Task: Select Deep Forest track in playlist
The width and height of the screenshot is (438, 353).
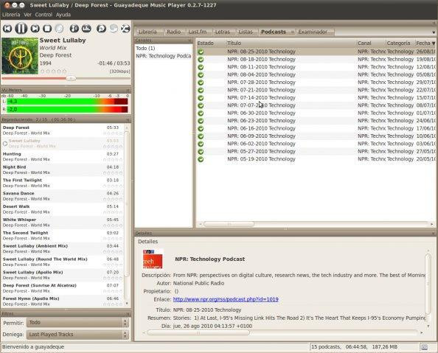Action: coord(63,130)
